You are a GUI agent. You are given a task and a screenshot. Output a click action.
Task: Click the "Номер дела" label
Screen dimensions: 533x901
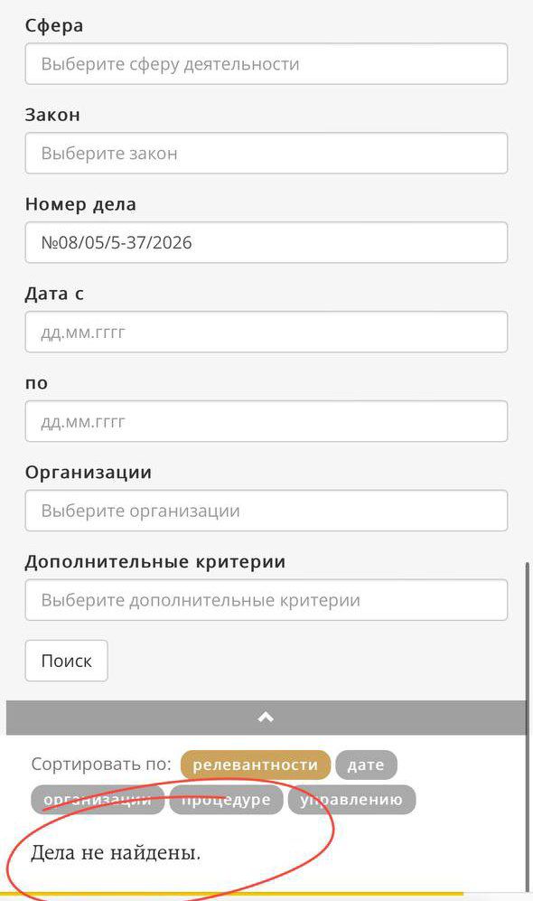[80, 204]
